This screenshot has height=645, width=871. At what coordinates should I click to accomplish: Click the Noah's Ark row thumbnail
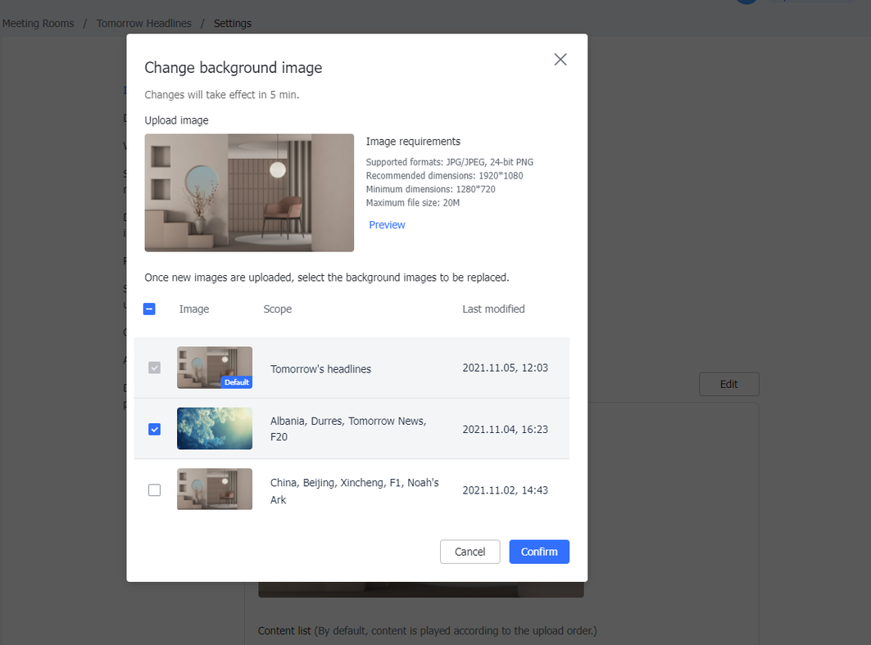(x=214, y=489)
